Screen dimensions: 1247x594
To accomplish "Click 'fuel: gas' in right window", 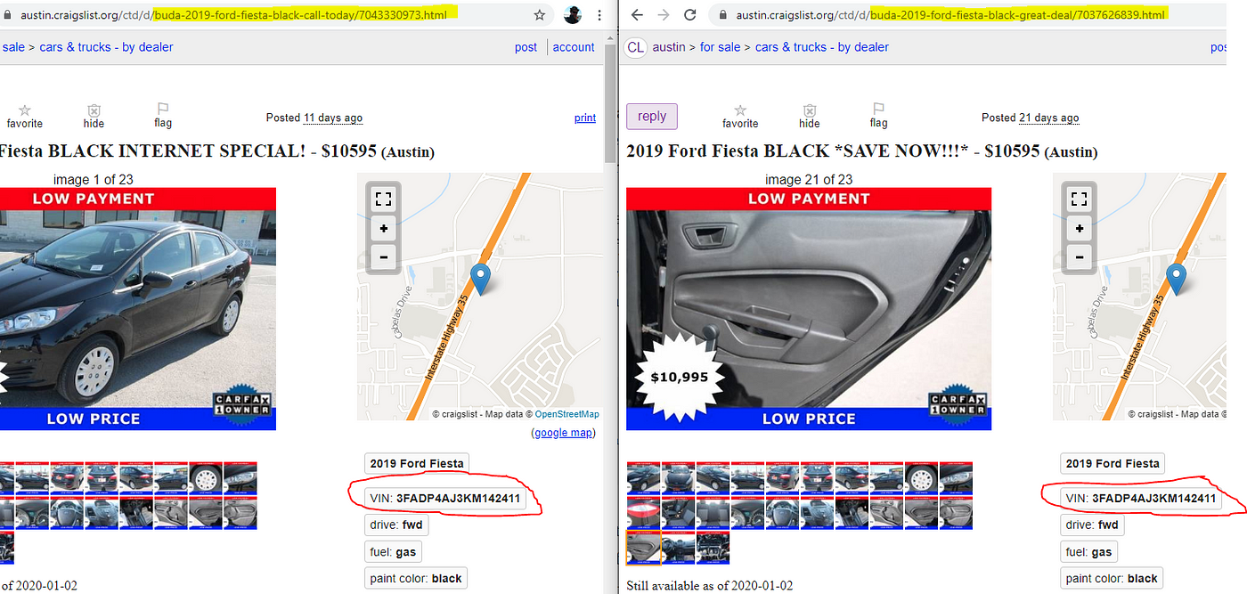I will 1088,552.
